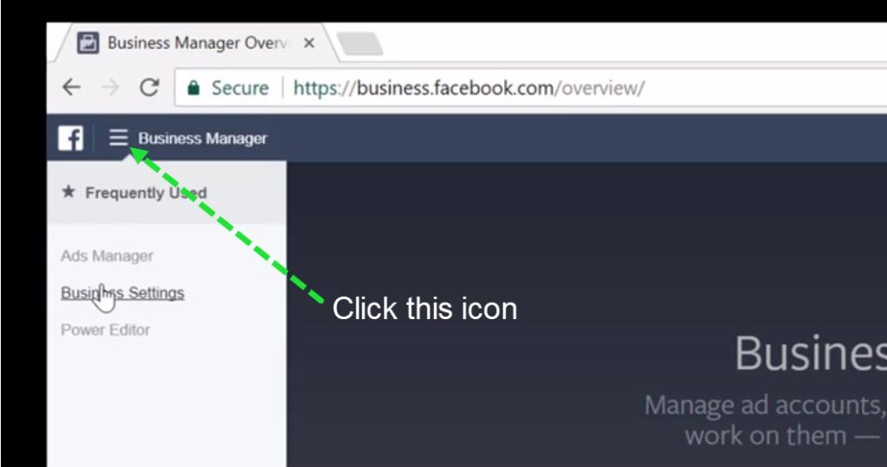
Task: Click the green padlock security icon
Action: pyautogui.click(x=193, y=87)
